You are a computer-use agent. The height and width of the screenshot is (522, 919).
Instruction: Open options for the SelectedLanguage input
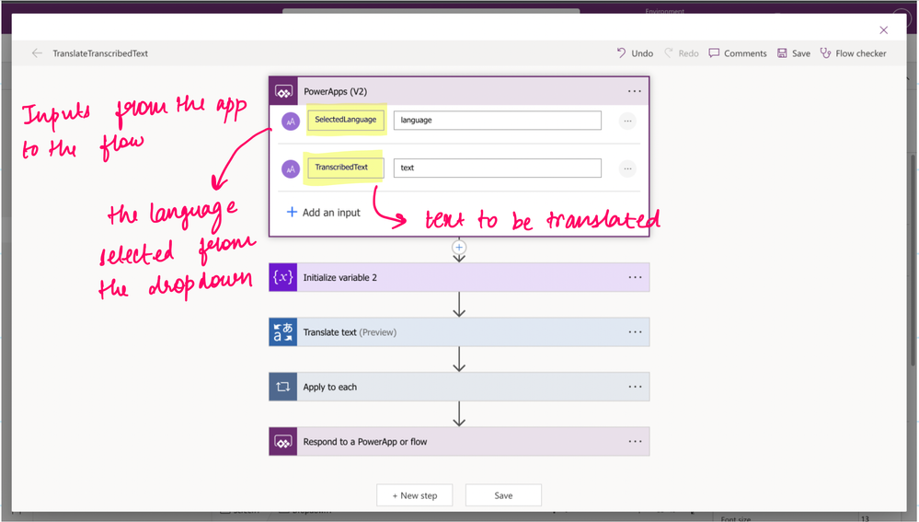[627, 121]
